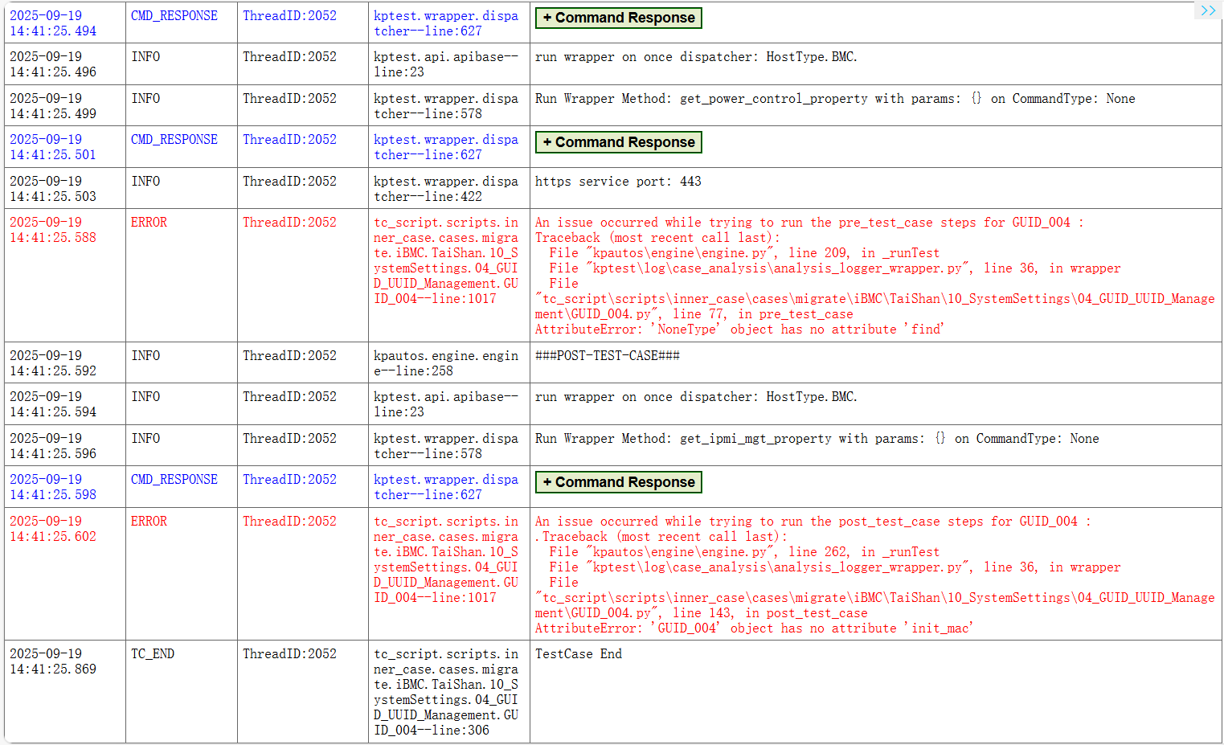Click the TC_END log level cell
This screenshot has height=745, width=1224.
pyautogui.click(x=153, y=654)
